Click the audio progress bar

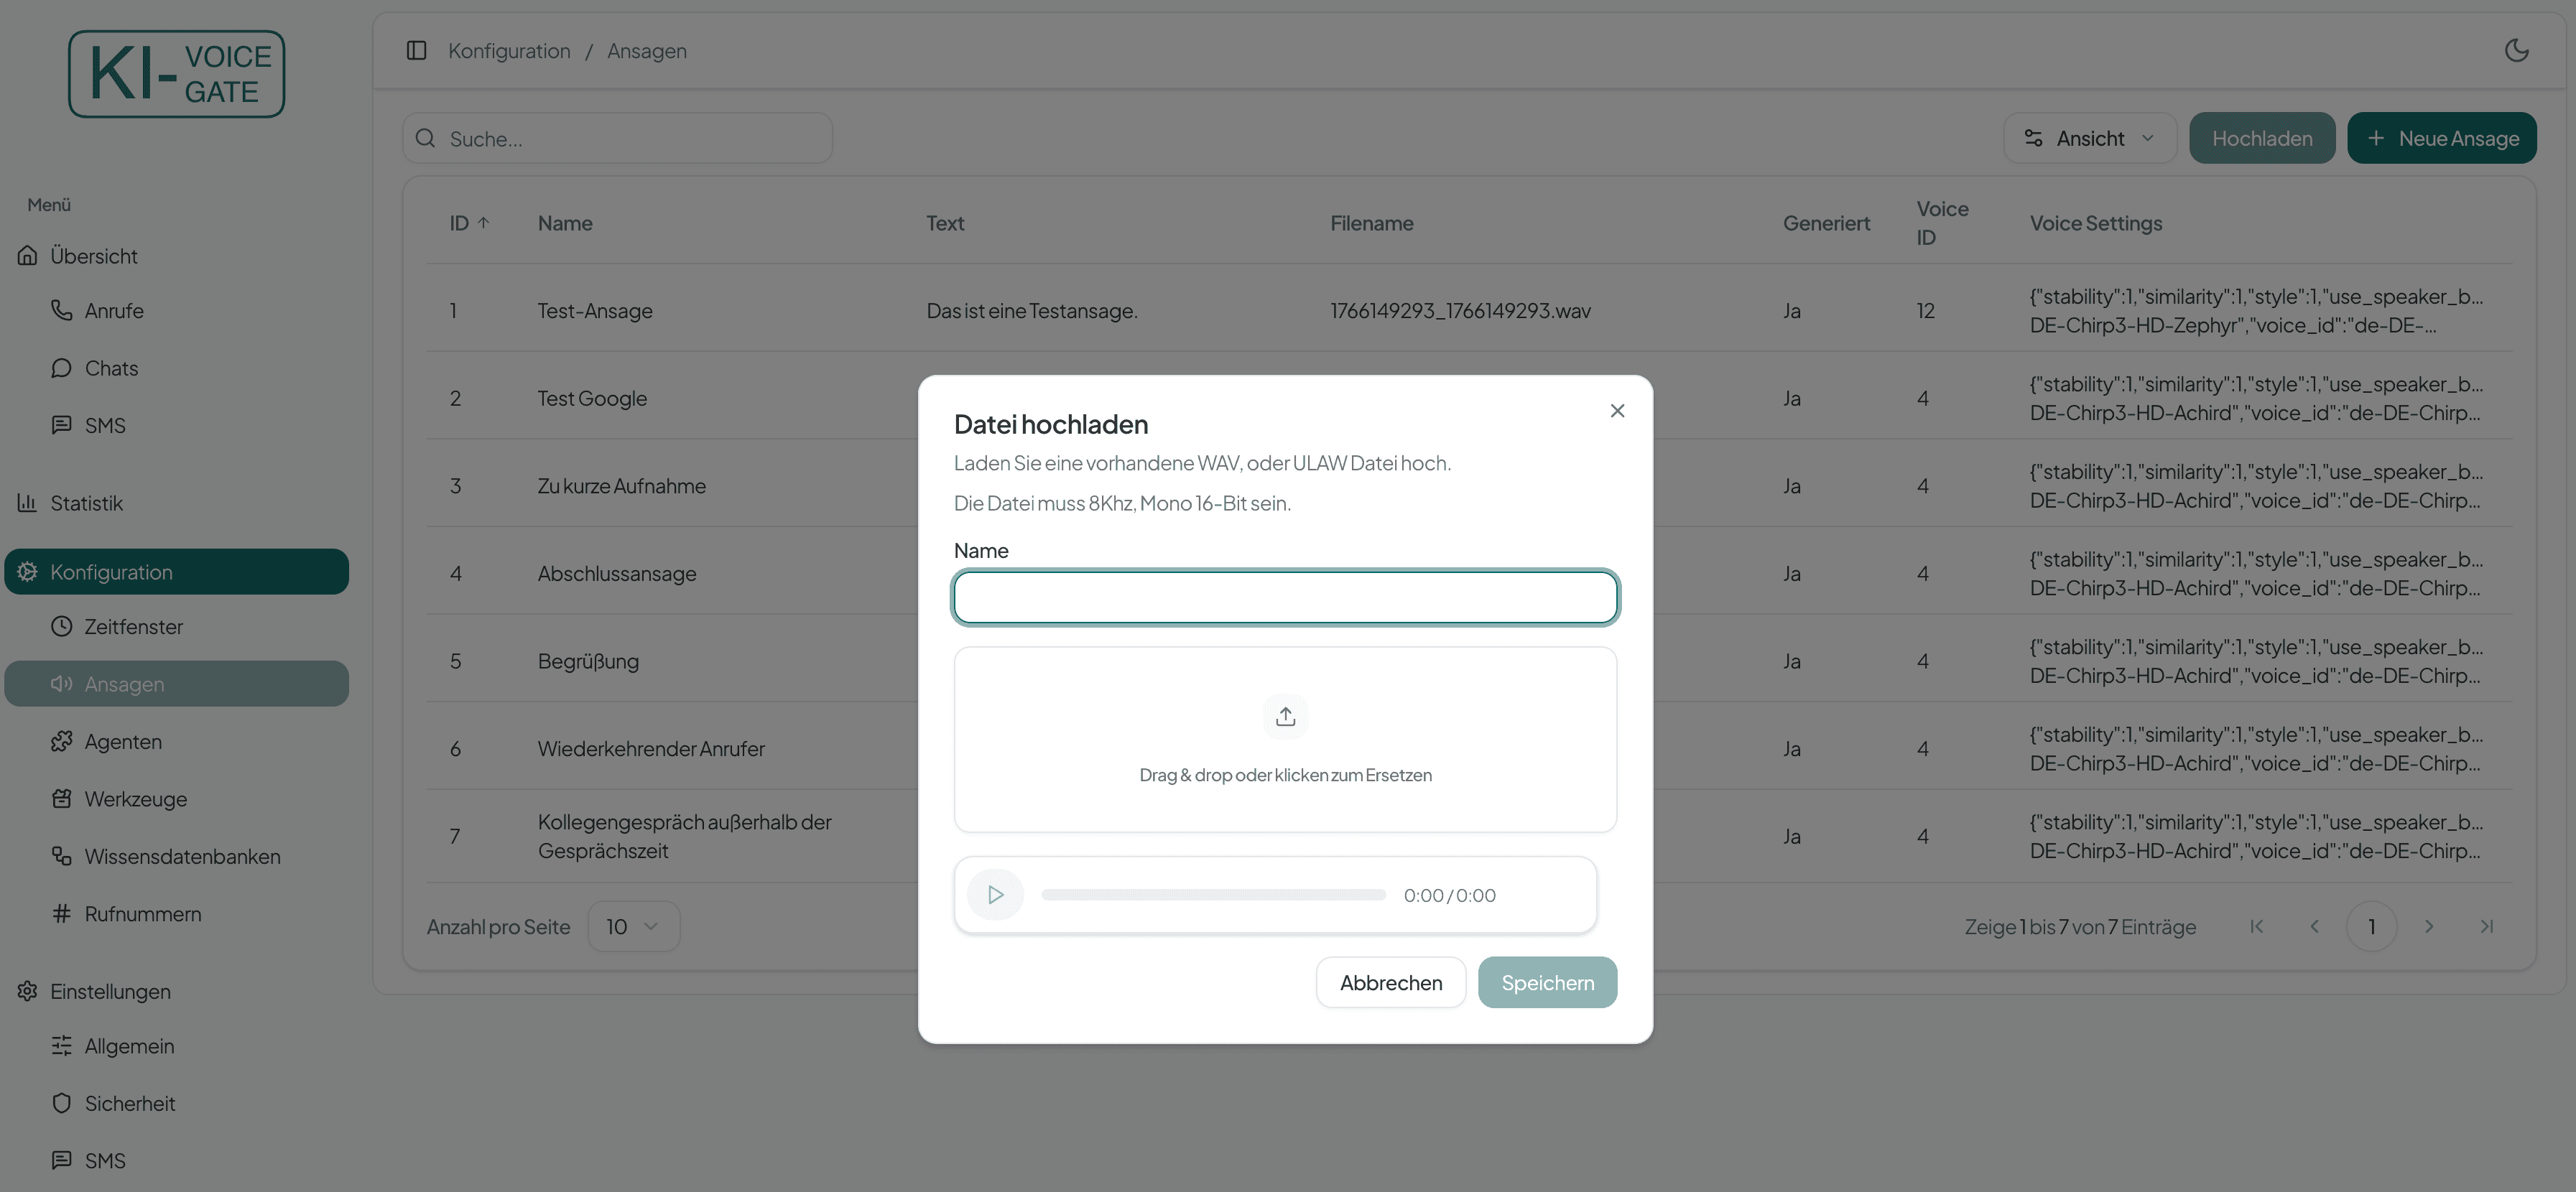pyautogui.click(x=1213, y=895)
